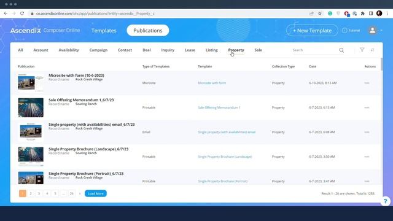The width and height of the screenshot is (393, 221).
Task: Click the Ascendix logo
Action: tap(25, 31)
